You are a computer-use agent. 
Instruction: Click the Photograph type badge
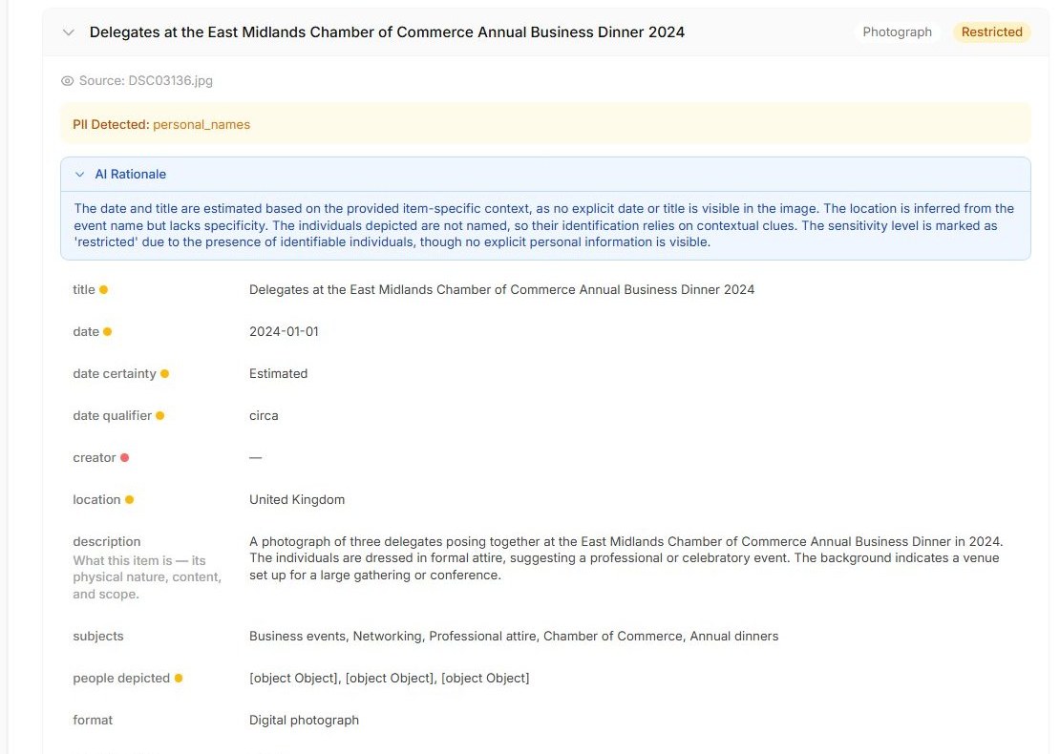pos(897,31)
